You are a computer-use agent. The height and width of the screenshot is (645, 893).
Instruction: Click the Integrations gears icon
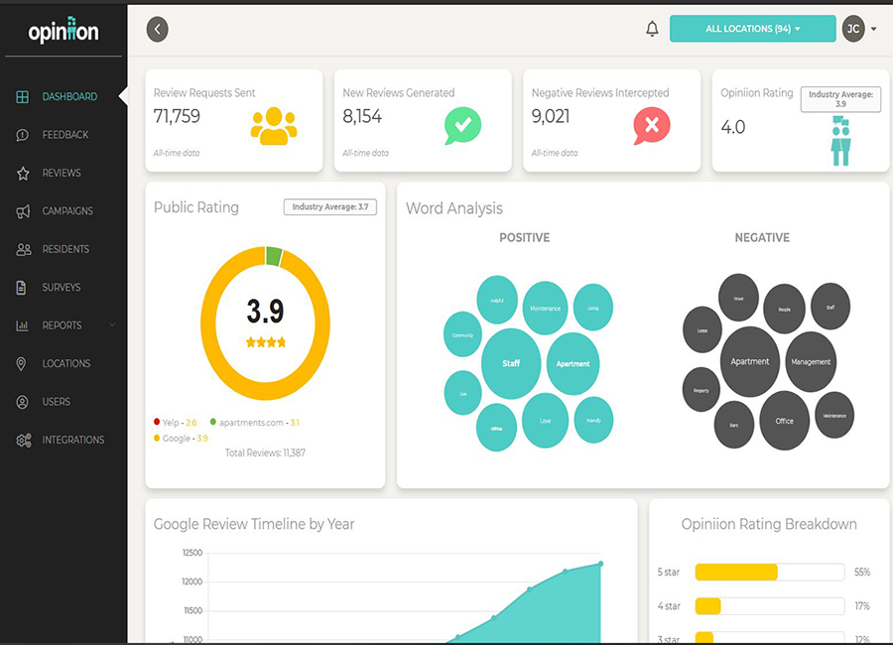pos(23,441)
